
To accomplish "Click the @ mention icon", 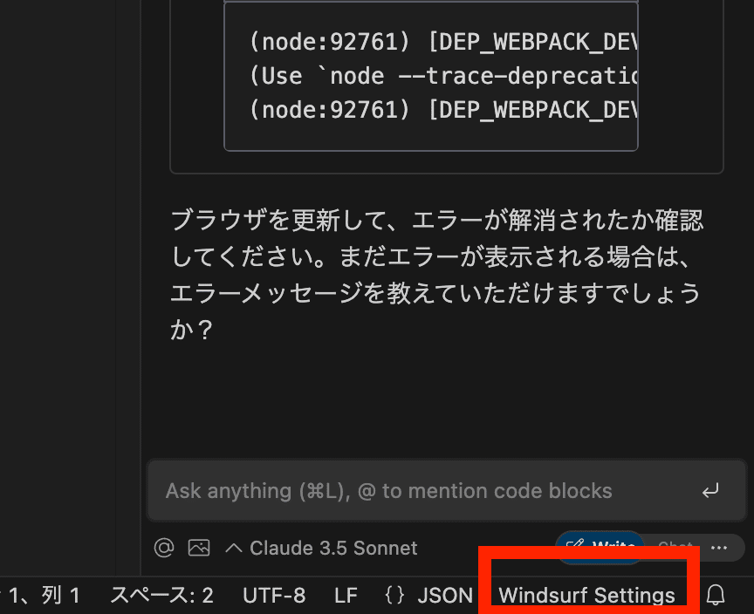I will click(164, 548).
